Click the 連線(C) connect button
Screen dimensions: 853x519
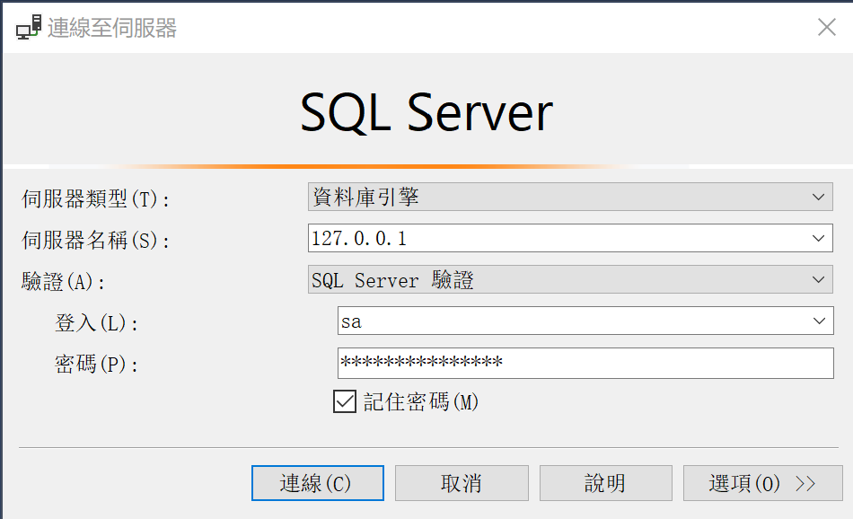317,482
